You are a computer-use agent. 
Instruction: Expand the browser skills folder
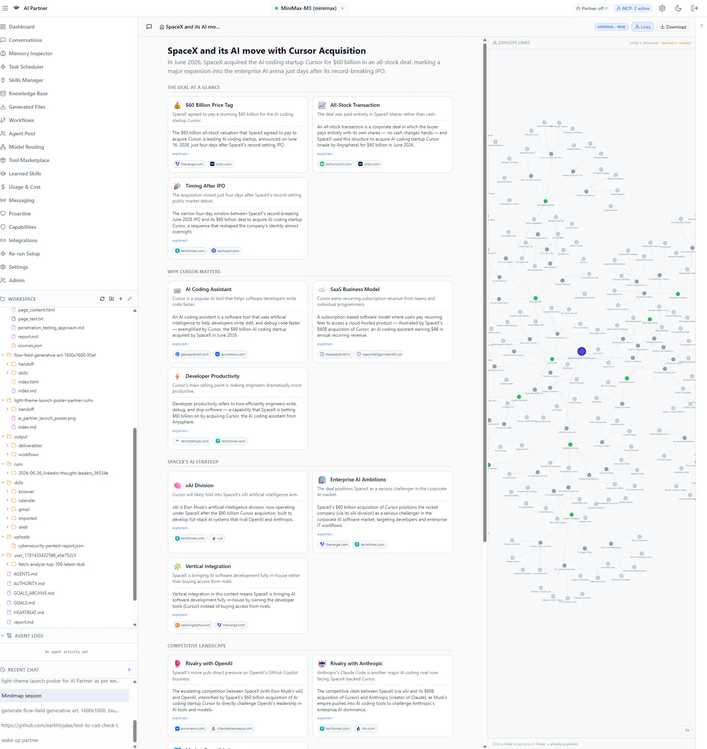(7, 492)
